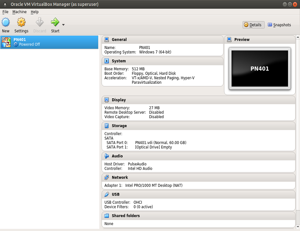Viewport: 300px width, 231px height.
Task: Open Storage settings via header title
Action: click(119, 126)
